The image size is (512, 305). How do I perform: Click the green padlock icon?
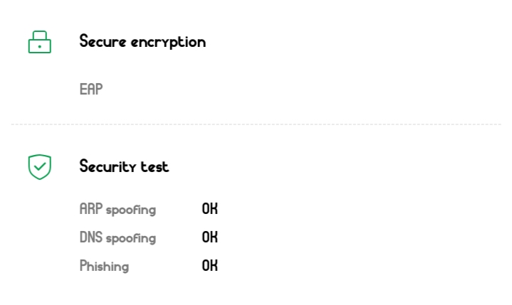[40, 42]
